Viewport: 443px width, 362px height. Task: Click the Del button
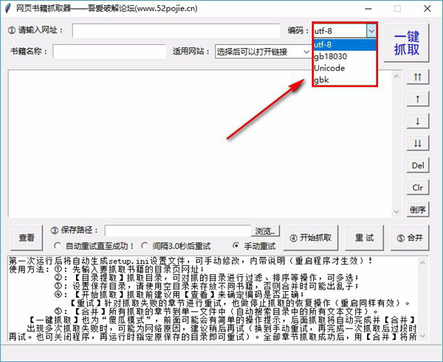click(x=418, y=165)
